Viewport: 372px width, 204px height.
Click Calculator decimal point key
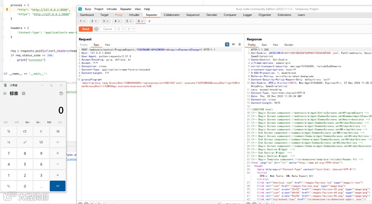click(x=41, y=186)
